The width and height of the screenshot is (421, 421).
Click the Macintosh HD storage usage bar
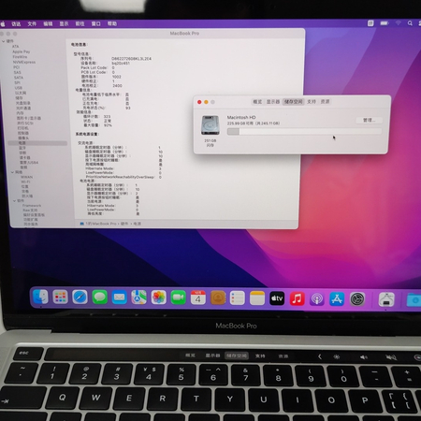[x=304, y=132]
